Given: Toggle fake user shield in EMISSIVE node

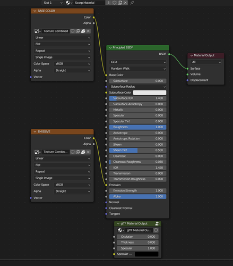Looking at the screenshot, I should point(72,152).
